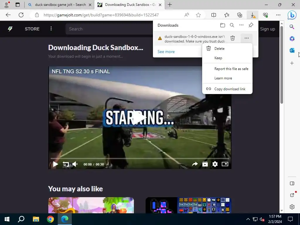Toggle download item more actions ellipsis
The height and width of the screenshot is (225, 300).
[247, 38]
